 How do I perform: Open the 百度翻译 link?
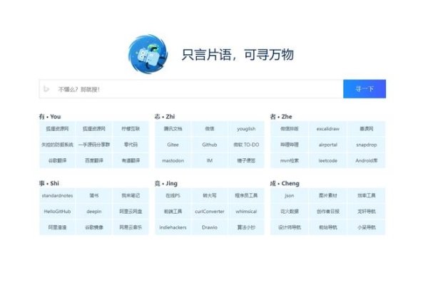[94, 160]
